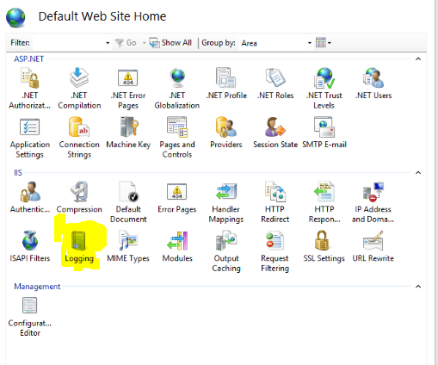Screen dimensions: 438x365
Task: Open Handler Mappings feature
Action: coord(226,202)
